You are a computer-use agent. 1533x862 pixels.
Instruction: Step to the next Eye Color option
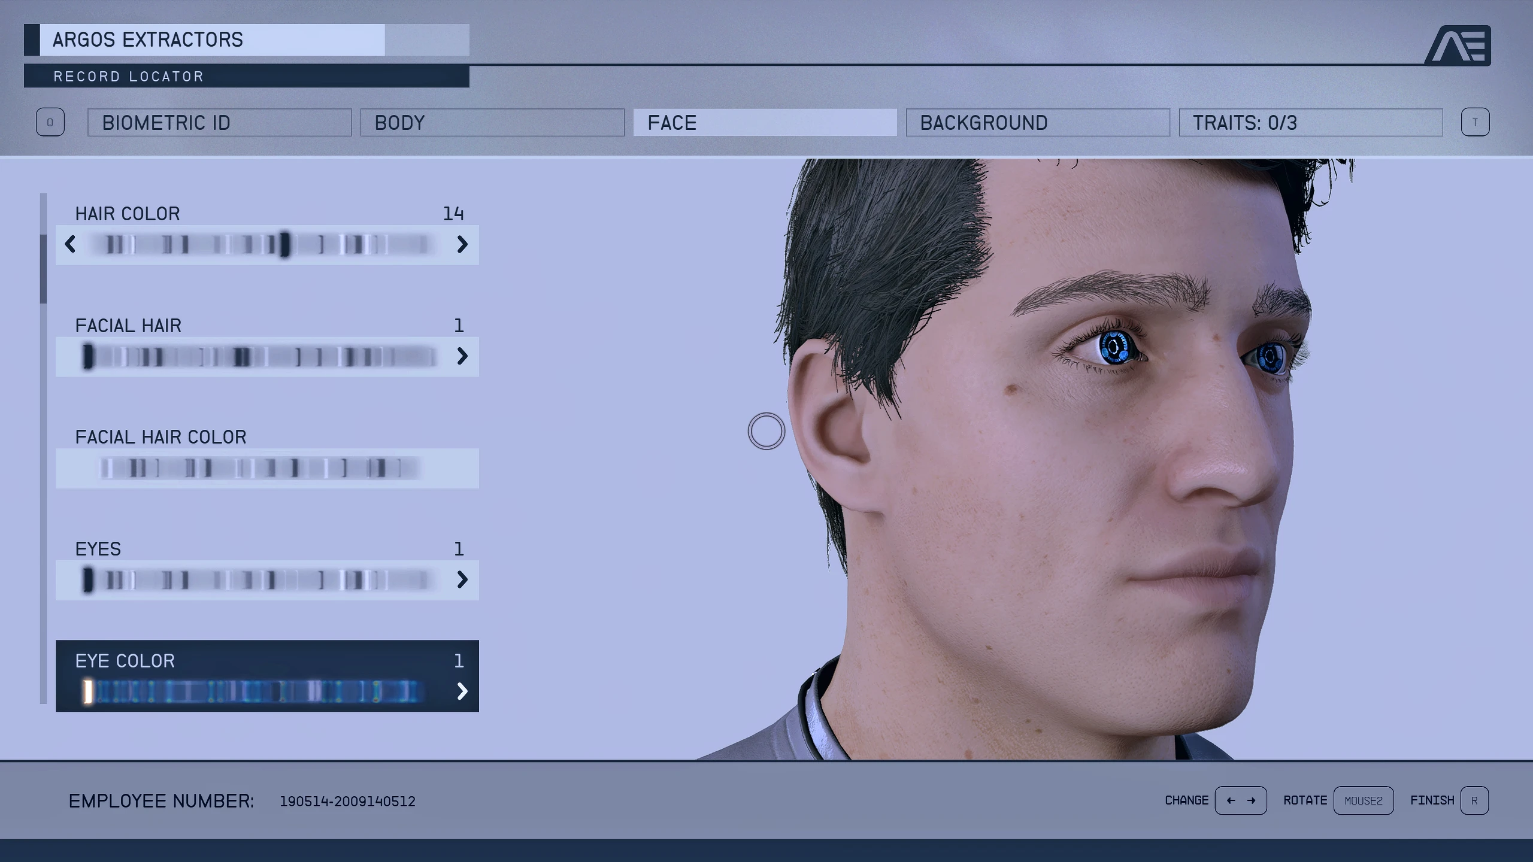coord(463,692)
